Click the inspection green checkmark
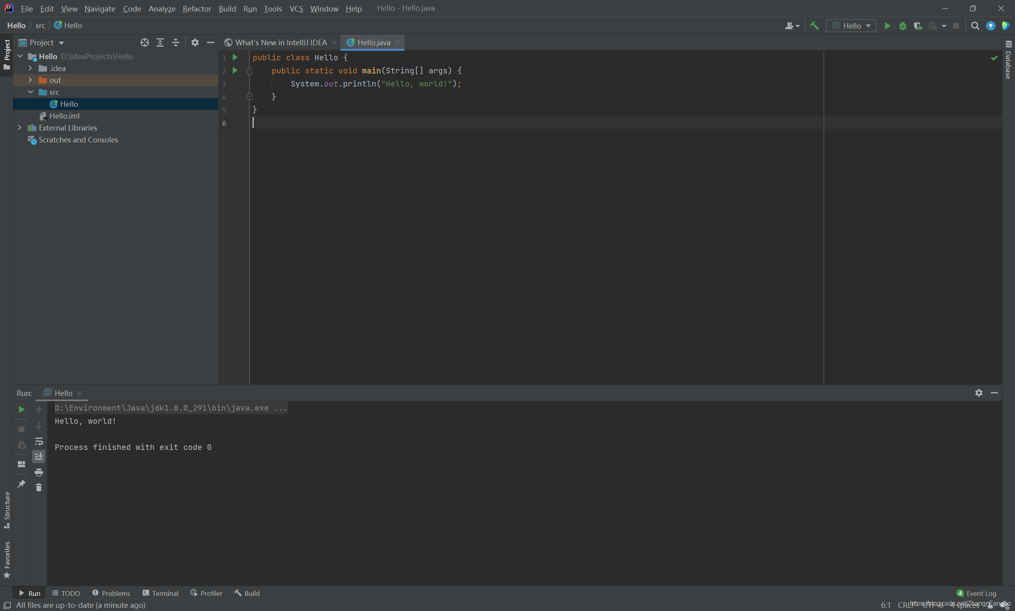This screenshot has width=1015, height=611. click(994, 58)
